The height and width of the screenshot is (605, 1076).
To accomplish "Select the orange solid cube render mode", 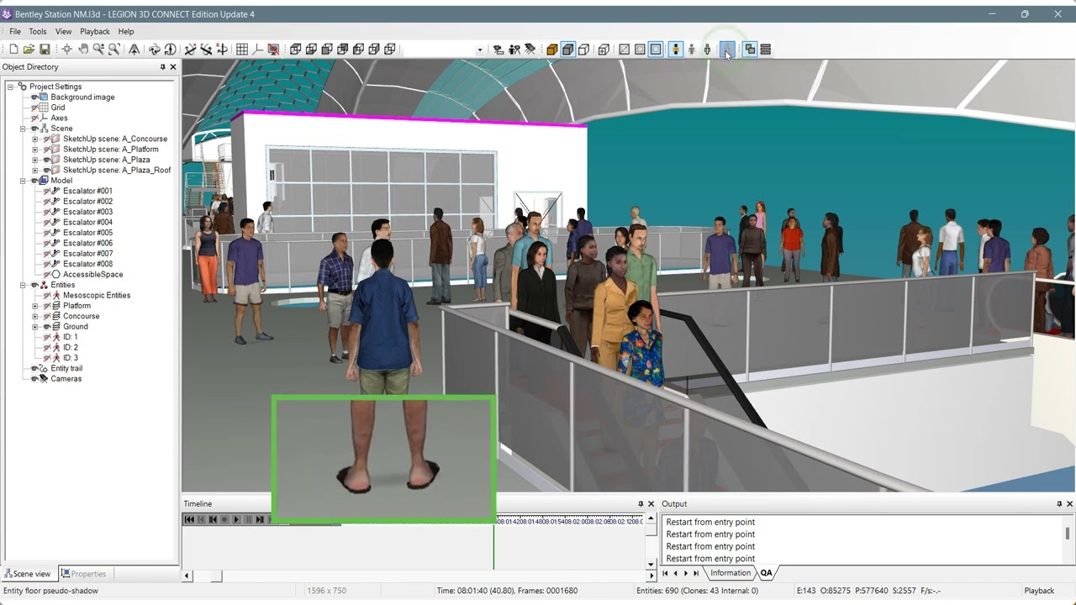I will pyautogui.click(x=552, y=50).
